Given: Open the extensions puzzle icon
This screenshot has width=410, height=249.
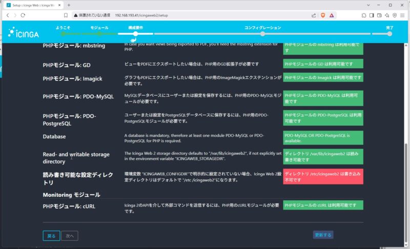Looking at the screenshot, I should pos(364,15).
